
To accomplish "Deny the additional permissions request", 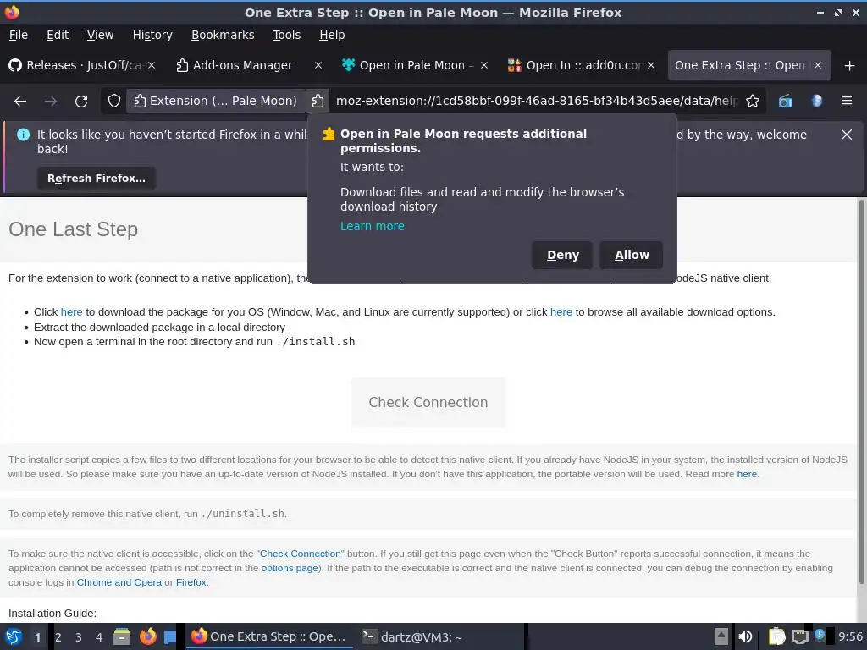I will (x=562, y=255).
